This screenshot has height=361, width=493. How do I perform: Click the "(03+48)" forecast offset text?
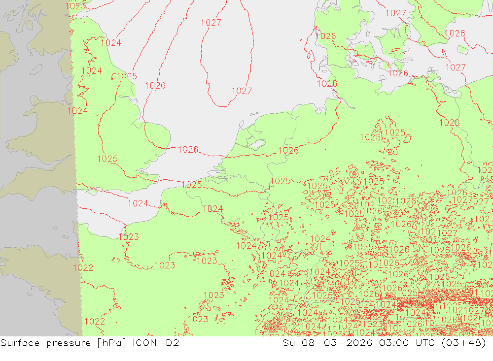pyautogui.click(x=464, y=343)
